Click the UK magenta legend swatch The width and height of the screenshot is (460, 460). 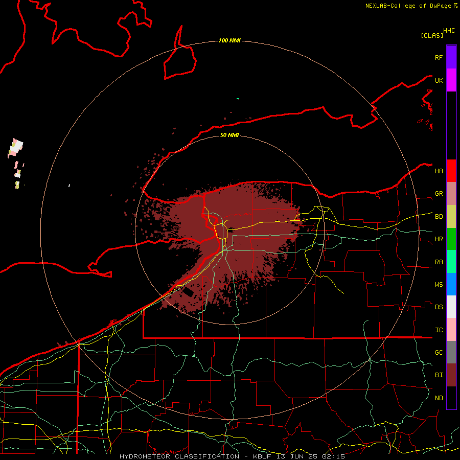[x=451, y=80]
